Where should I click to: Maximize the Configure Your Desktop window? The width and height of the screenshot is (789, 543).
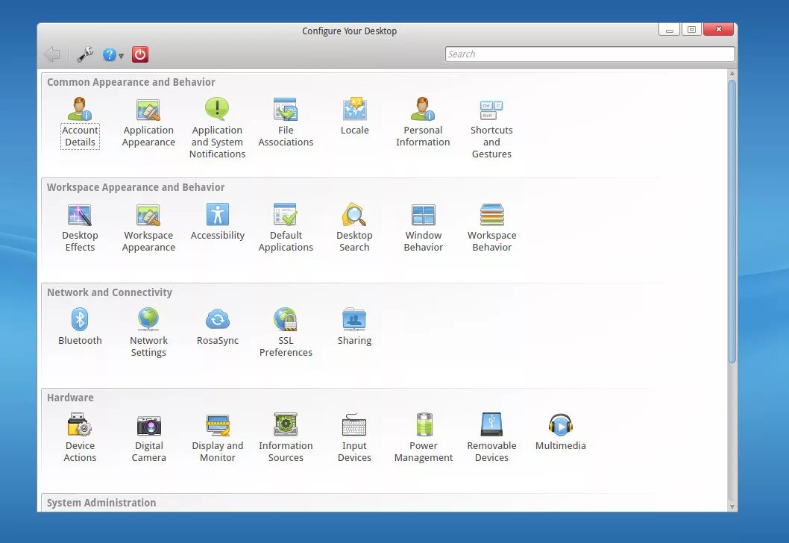[x=692, y=30]
